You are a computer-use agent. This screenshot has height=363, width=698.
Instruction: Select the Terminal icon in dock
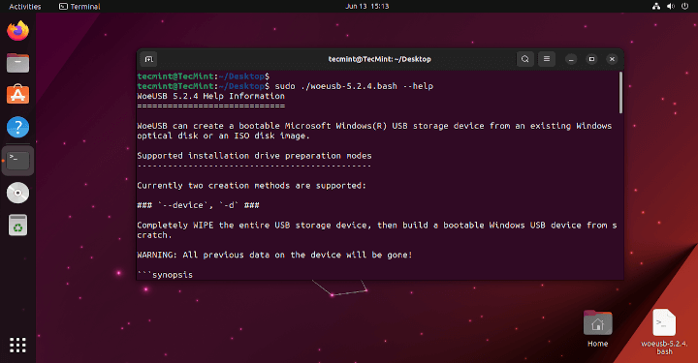point(17,160)
